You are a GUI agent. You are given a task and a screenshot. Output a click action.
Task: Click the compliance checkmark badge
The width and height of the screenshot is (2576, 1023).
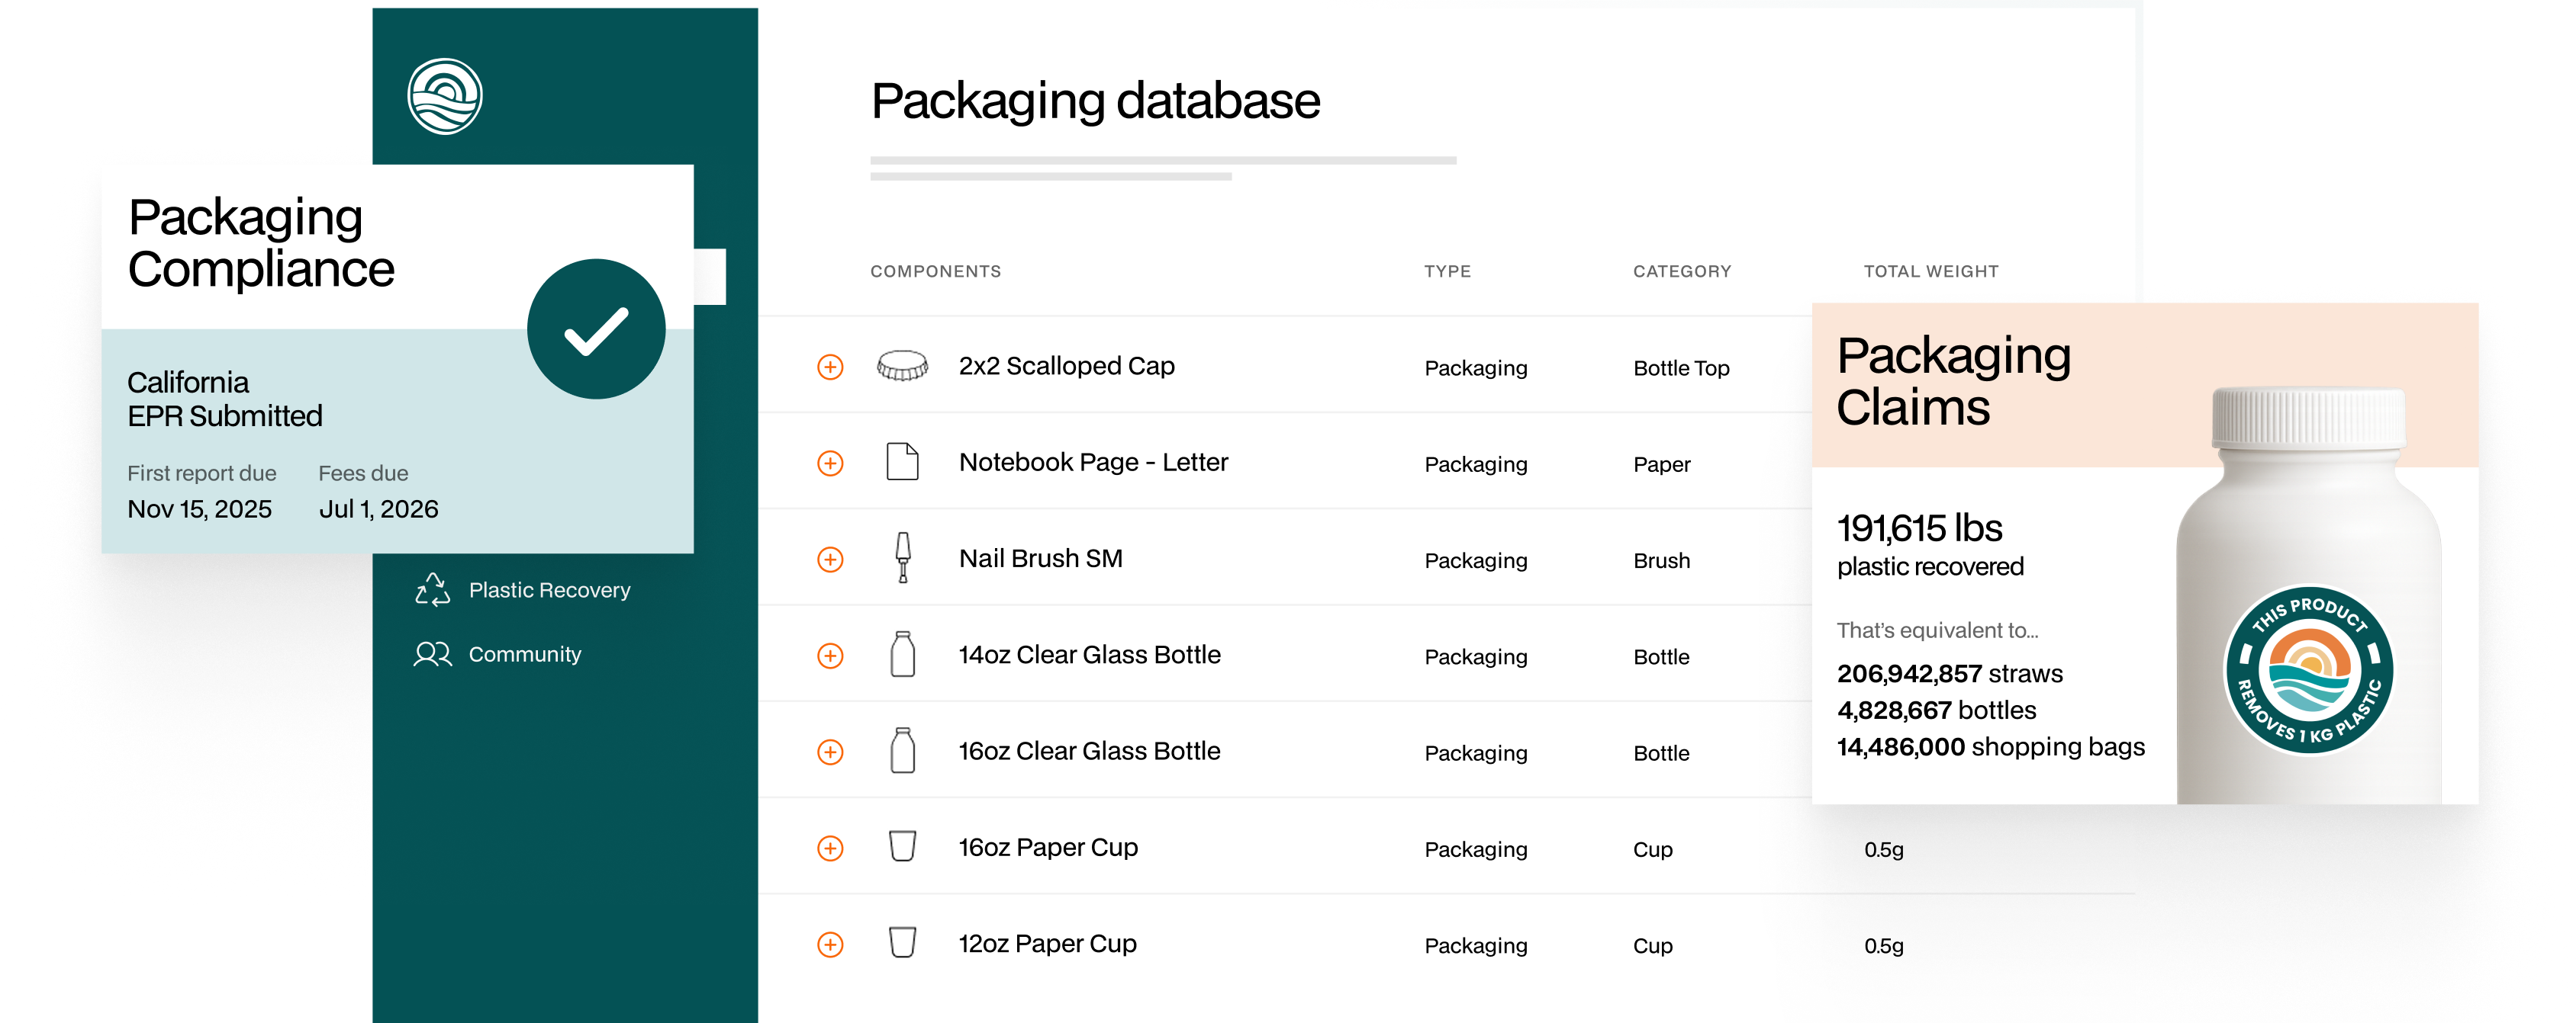click(596, 329)
